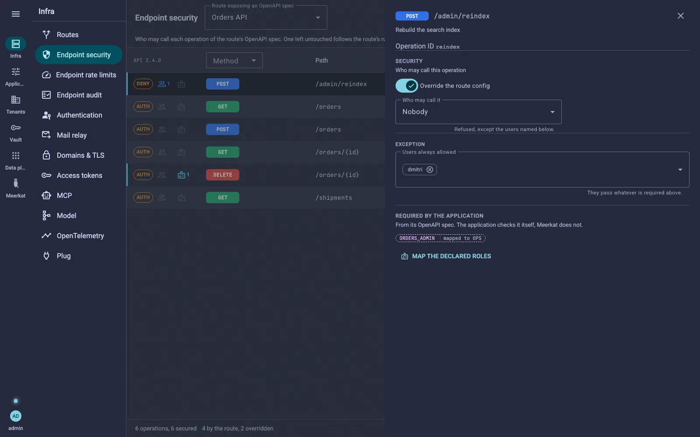This screenshot has height=437, width=700.
Task: Open Authentication menu item
Action: pos(79,115)
